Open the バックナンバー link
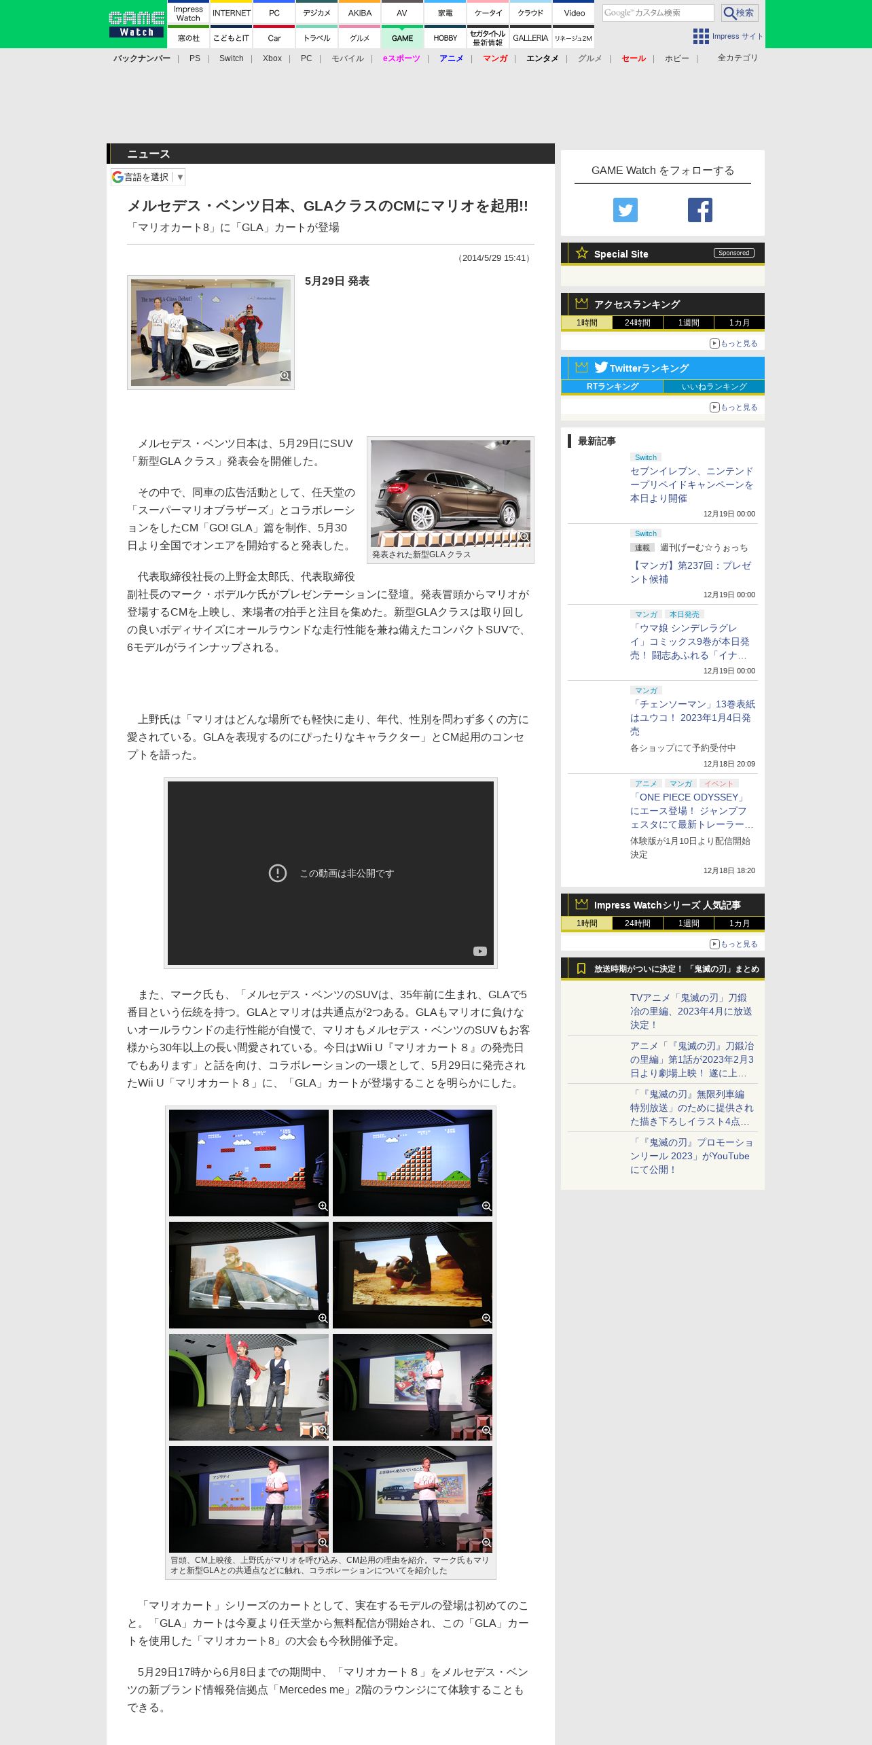Viewport: 872px width, 1745px height. [142, 58]
